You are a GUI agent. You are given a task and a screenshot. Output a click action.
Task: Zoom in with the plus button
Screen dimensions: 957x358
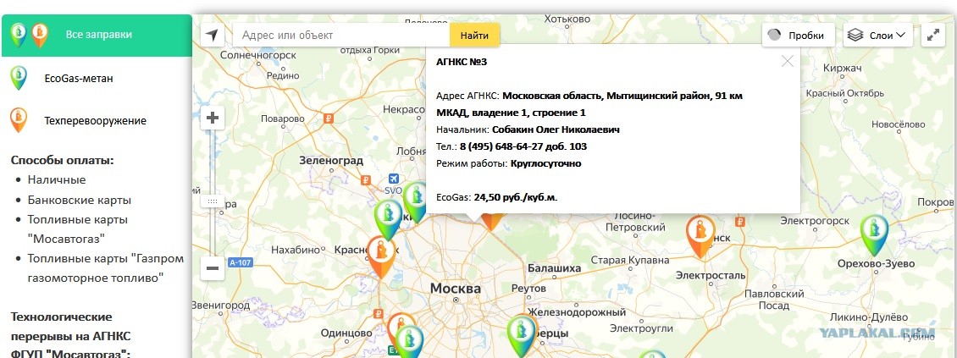pos(213,118)
